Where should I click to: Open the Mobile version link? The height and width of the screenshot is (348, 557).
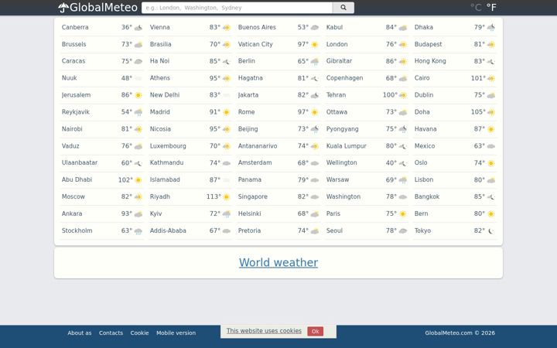[176, 333]
